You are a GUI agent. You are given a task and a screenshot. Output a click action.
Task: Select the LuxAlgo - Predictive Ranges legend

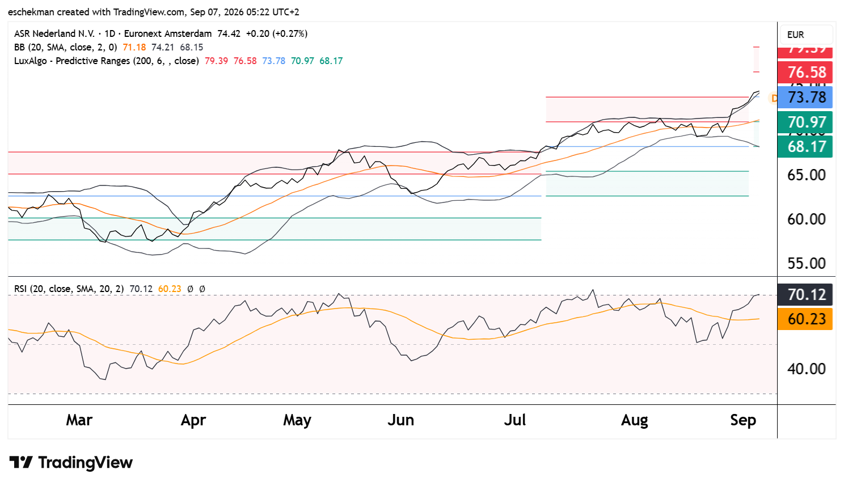[x=106, y=61]
